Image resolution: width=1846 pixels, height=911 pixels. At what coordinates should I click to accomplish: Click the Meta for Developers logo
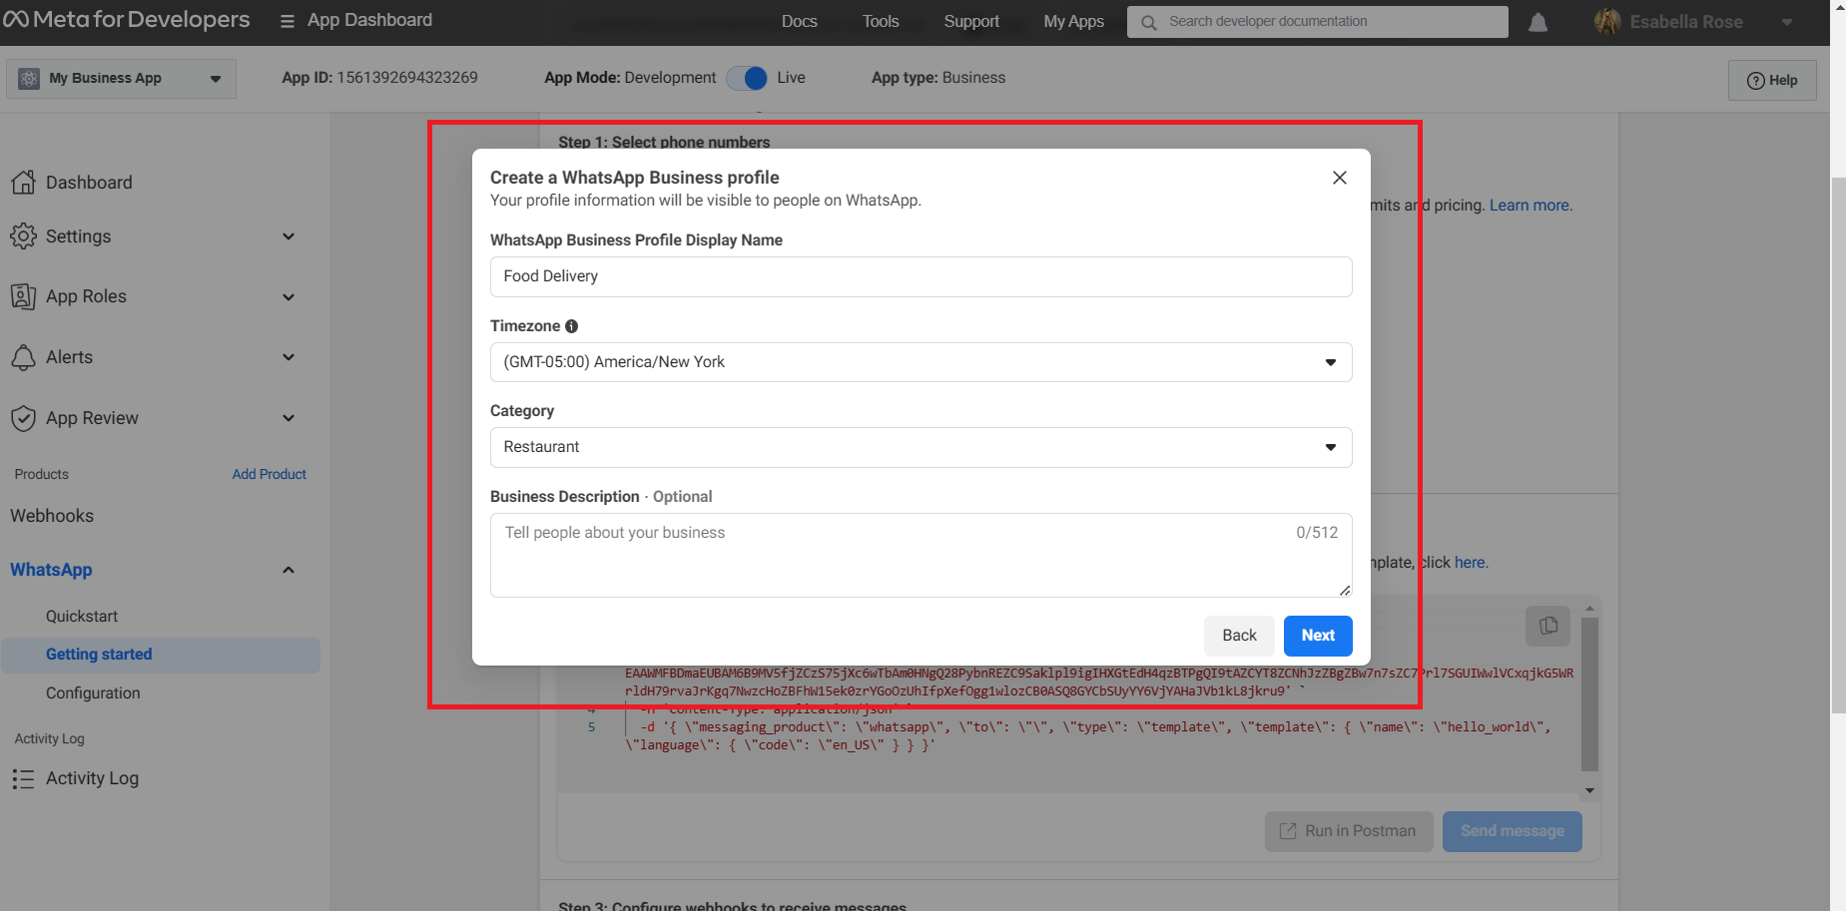coord(126,20)
